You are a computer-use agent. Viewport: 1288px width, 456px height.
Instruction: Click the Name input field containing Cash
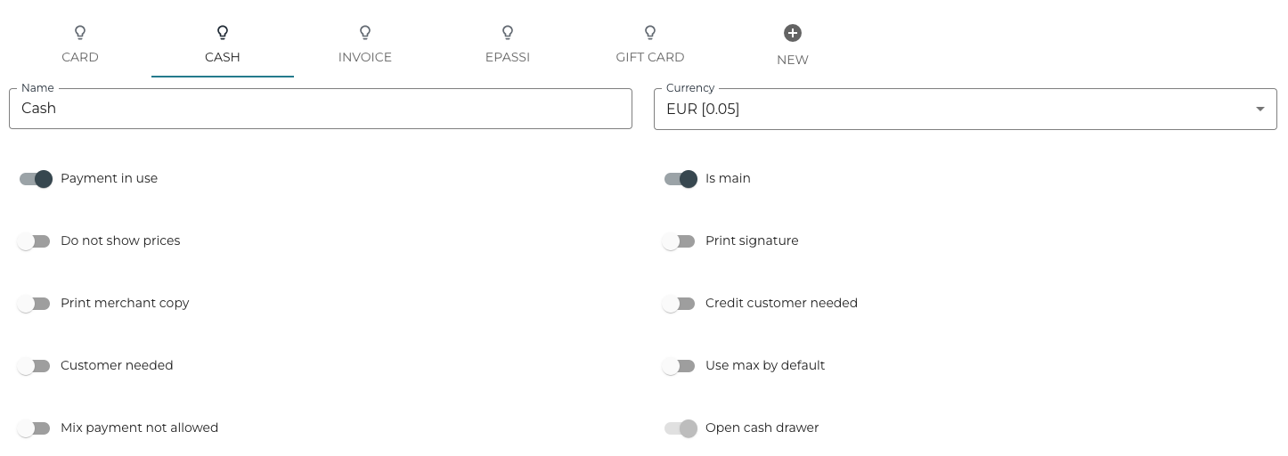tap(321, 109)
